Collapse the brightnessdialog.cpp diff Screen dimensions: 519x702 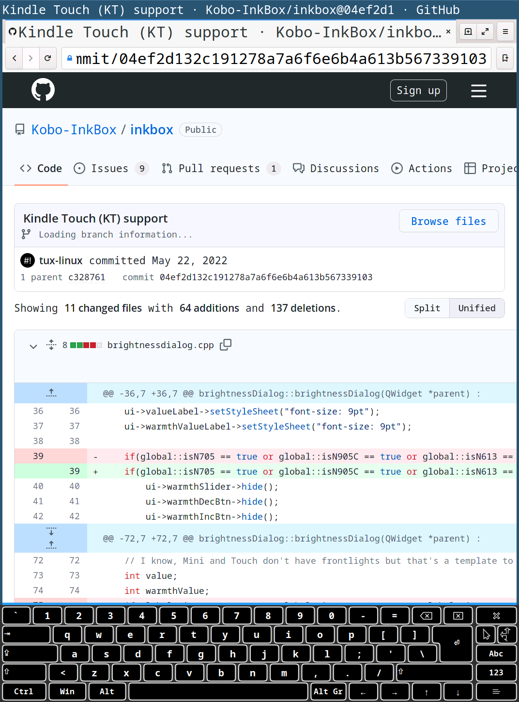coord(33,346)
